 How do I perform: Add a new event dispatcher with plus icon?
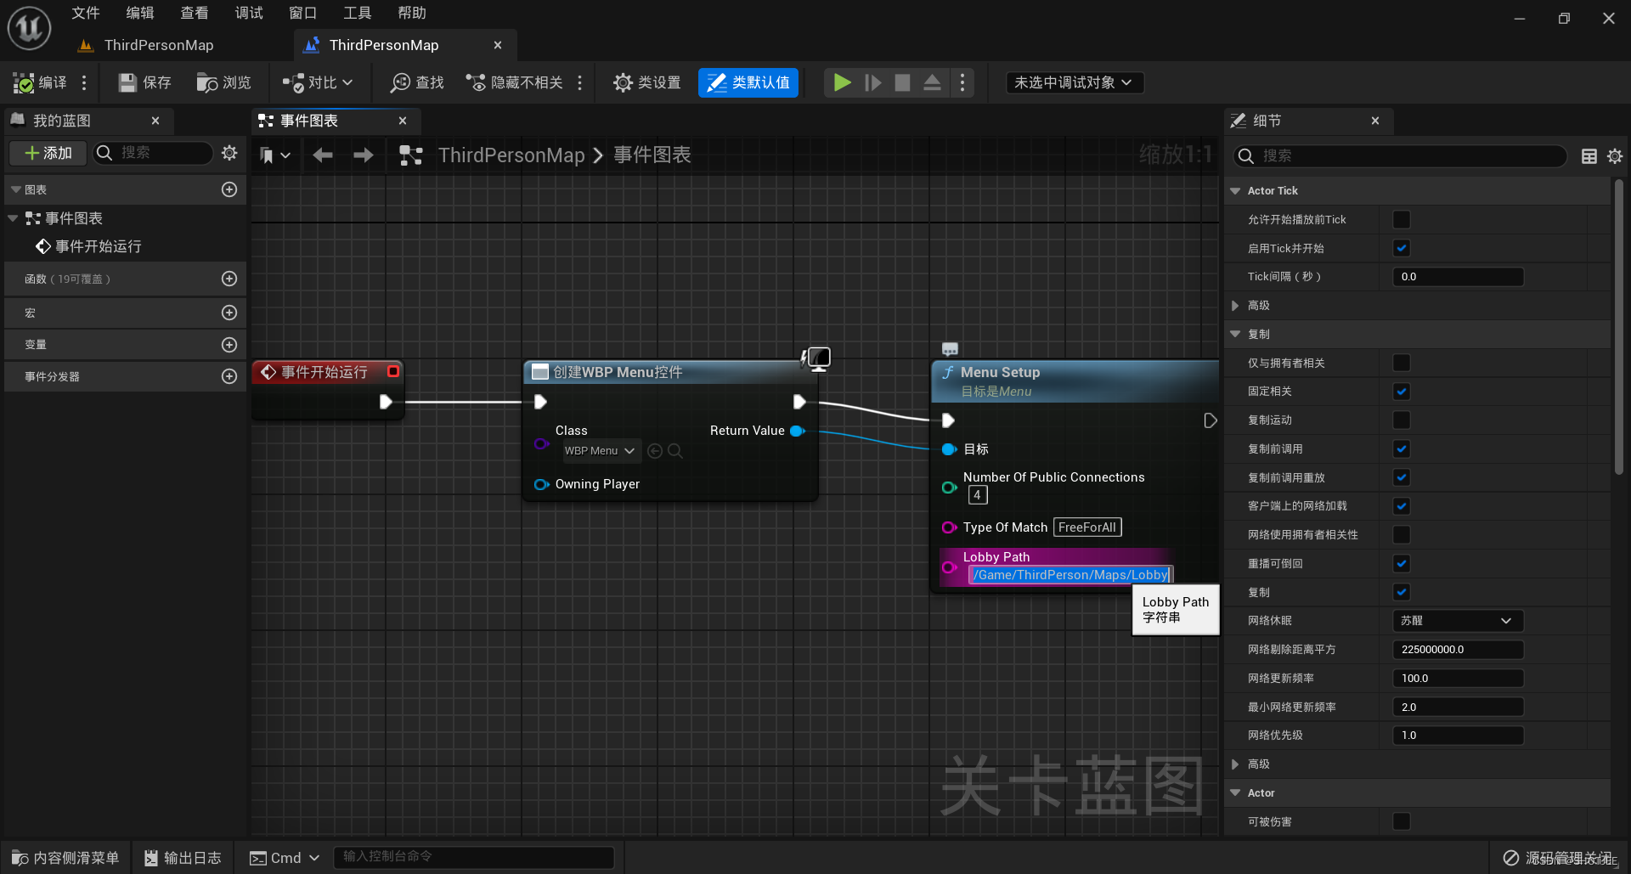229,376
